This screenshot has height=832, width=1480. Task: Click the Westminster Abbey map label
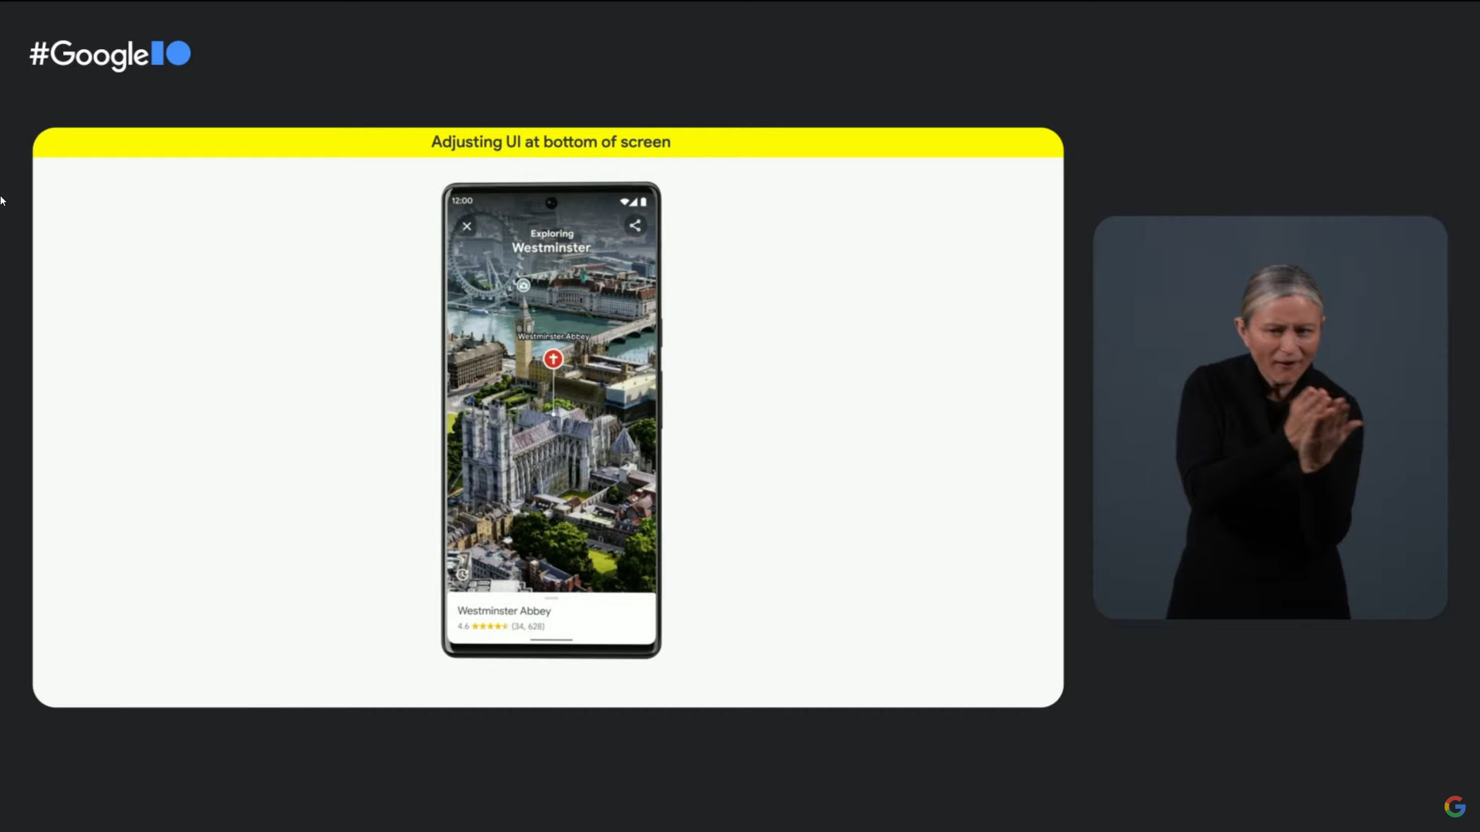tap(553, 337)
